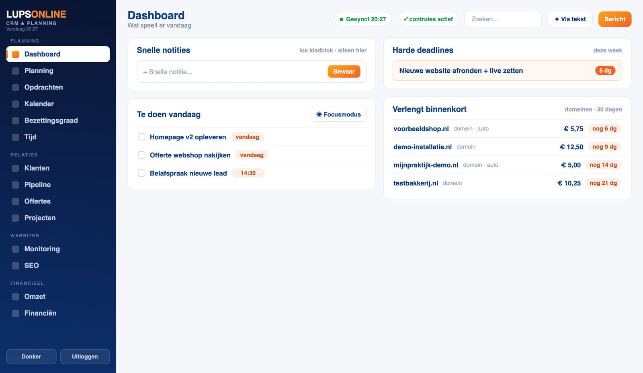Click Uitloggen to sign out
Image resolution: width=643 pixels, height=373 pixels.
pyautogui.click(x=85, y=357)
